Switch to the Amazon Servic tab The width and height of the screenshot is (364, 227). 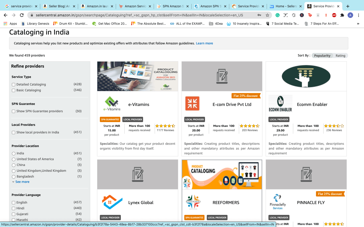(x=134, y=6)
